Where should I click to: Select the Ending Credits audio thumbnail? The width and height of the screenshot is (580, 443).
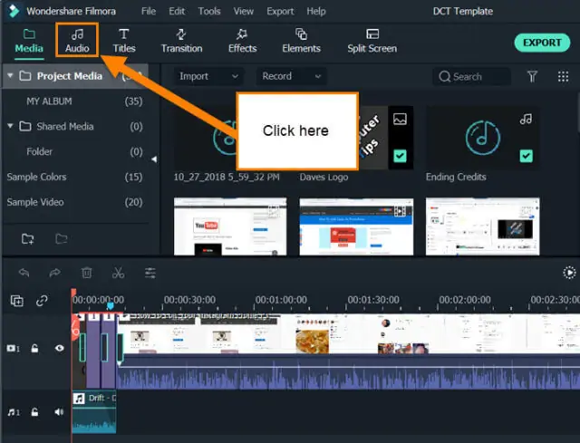pos(482,138)
